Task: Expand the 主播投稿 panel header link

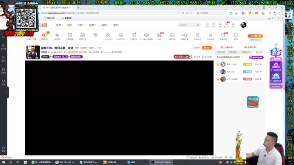Action: click(x=228, y=47)
